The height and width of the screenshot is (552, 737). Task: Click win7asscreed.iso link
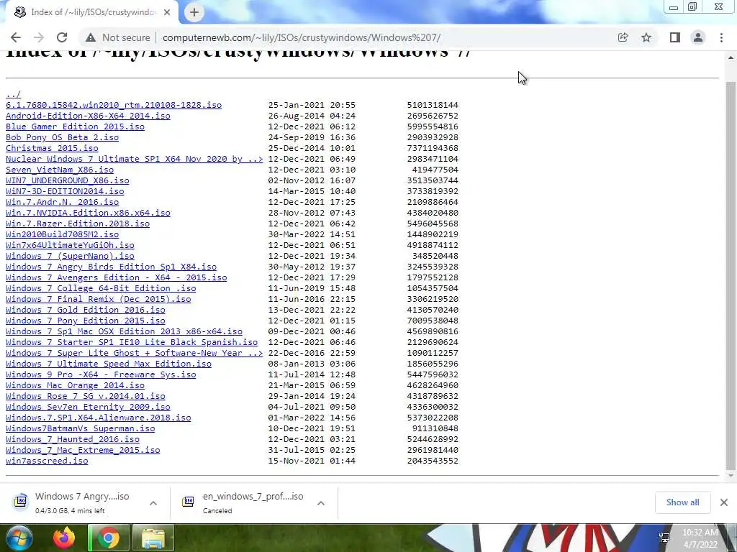click(47, 461)
